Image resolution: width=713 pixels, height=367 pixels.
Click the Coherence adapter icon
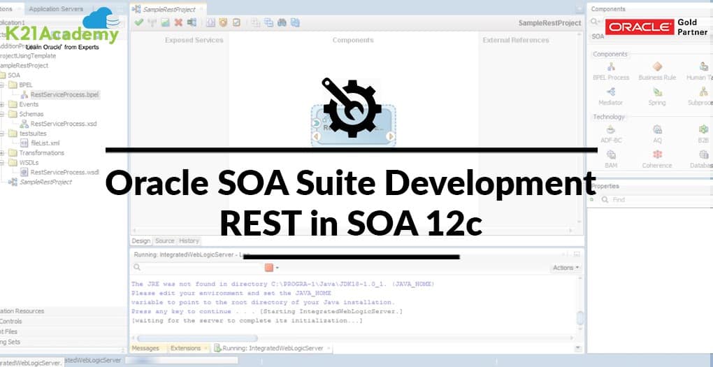click(656, 155)
